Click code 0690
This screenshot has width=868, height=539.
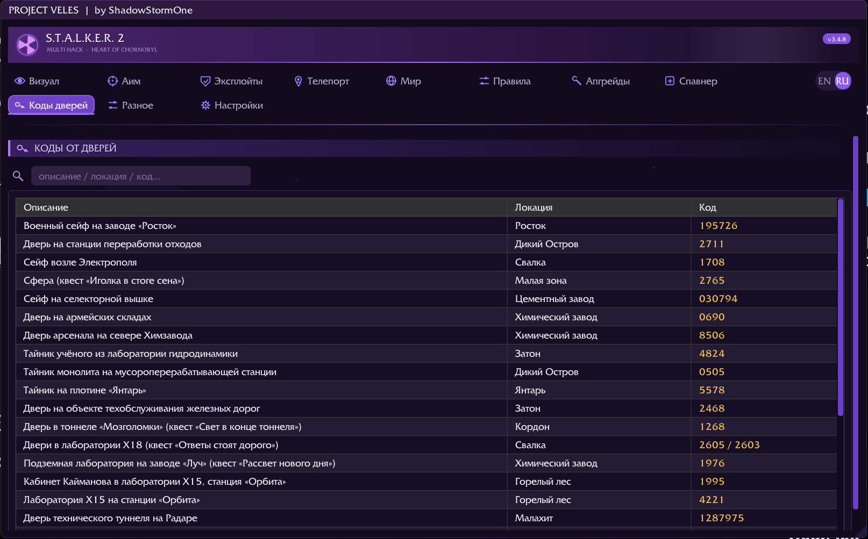[712, 317]
